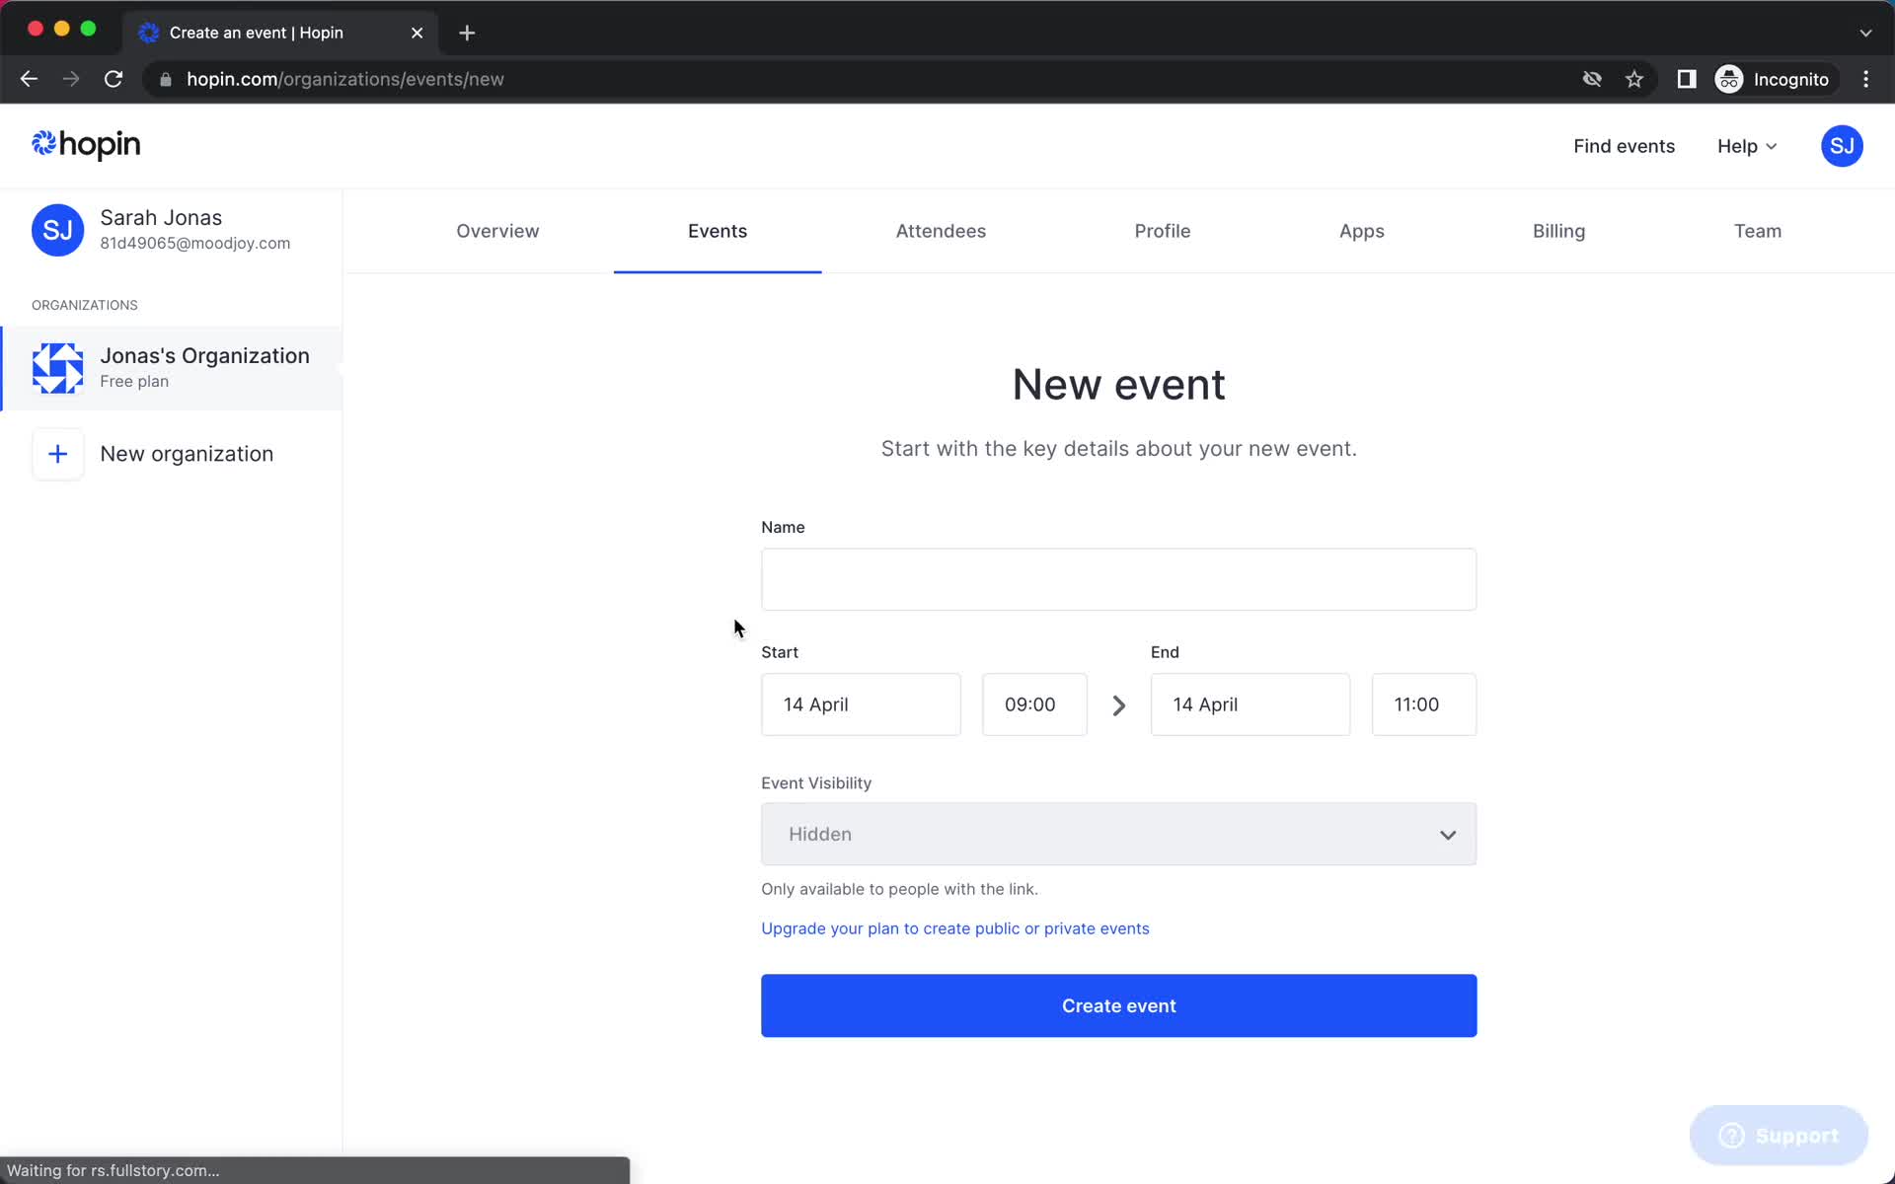Click New organization label
This screenshot has height=1184, width=1895.
(187, 454)
